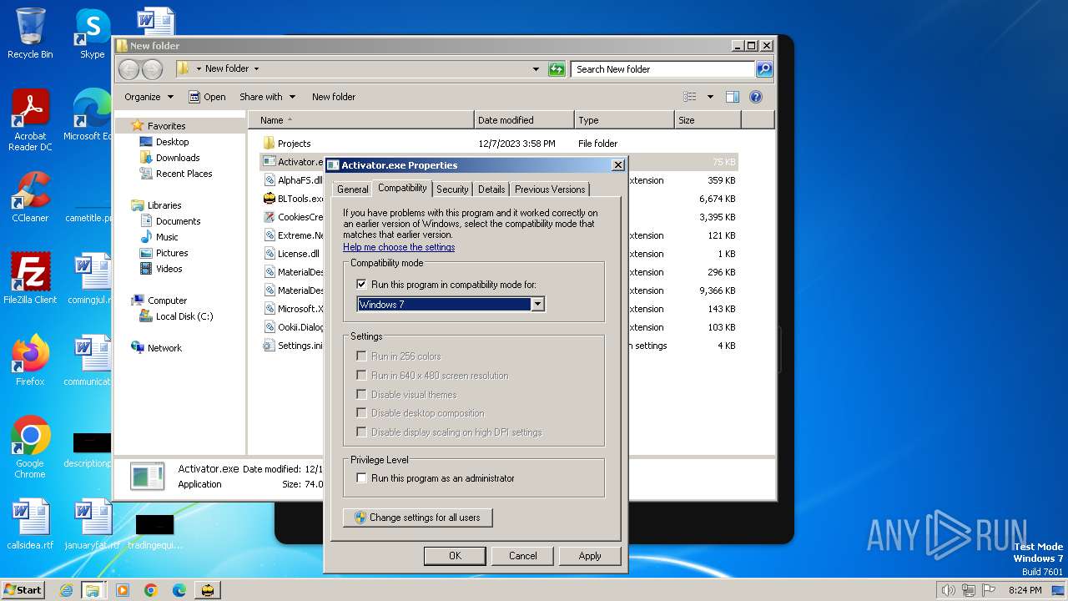
Task: Click Disable desktop composition checkbox
Action: click(361, 413)
